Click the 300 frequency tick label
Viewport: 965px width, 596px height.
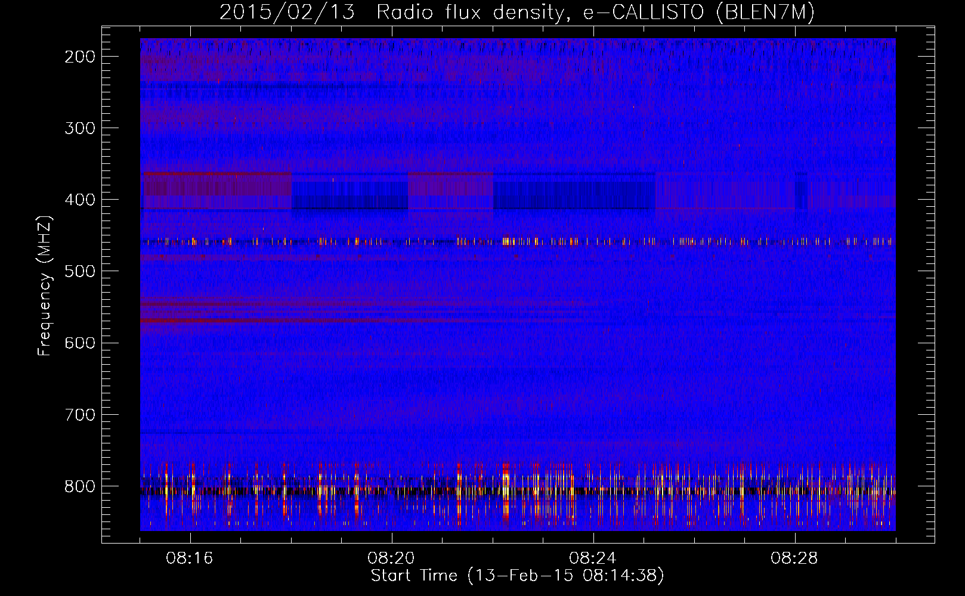(80, 128)
